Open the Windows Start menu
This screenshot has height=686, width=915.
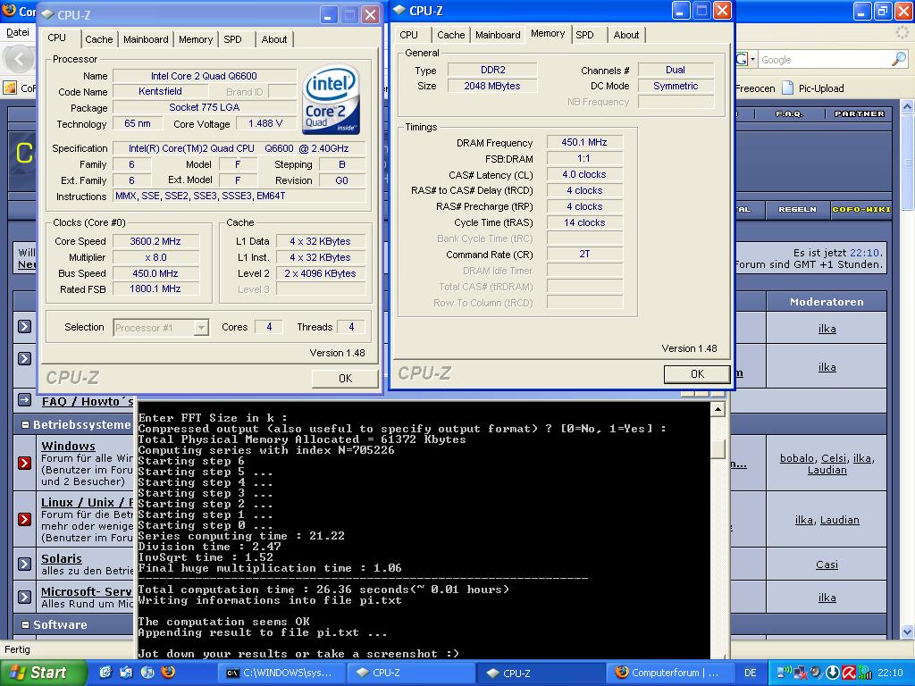43,673
